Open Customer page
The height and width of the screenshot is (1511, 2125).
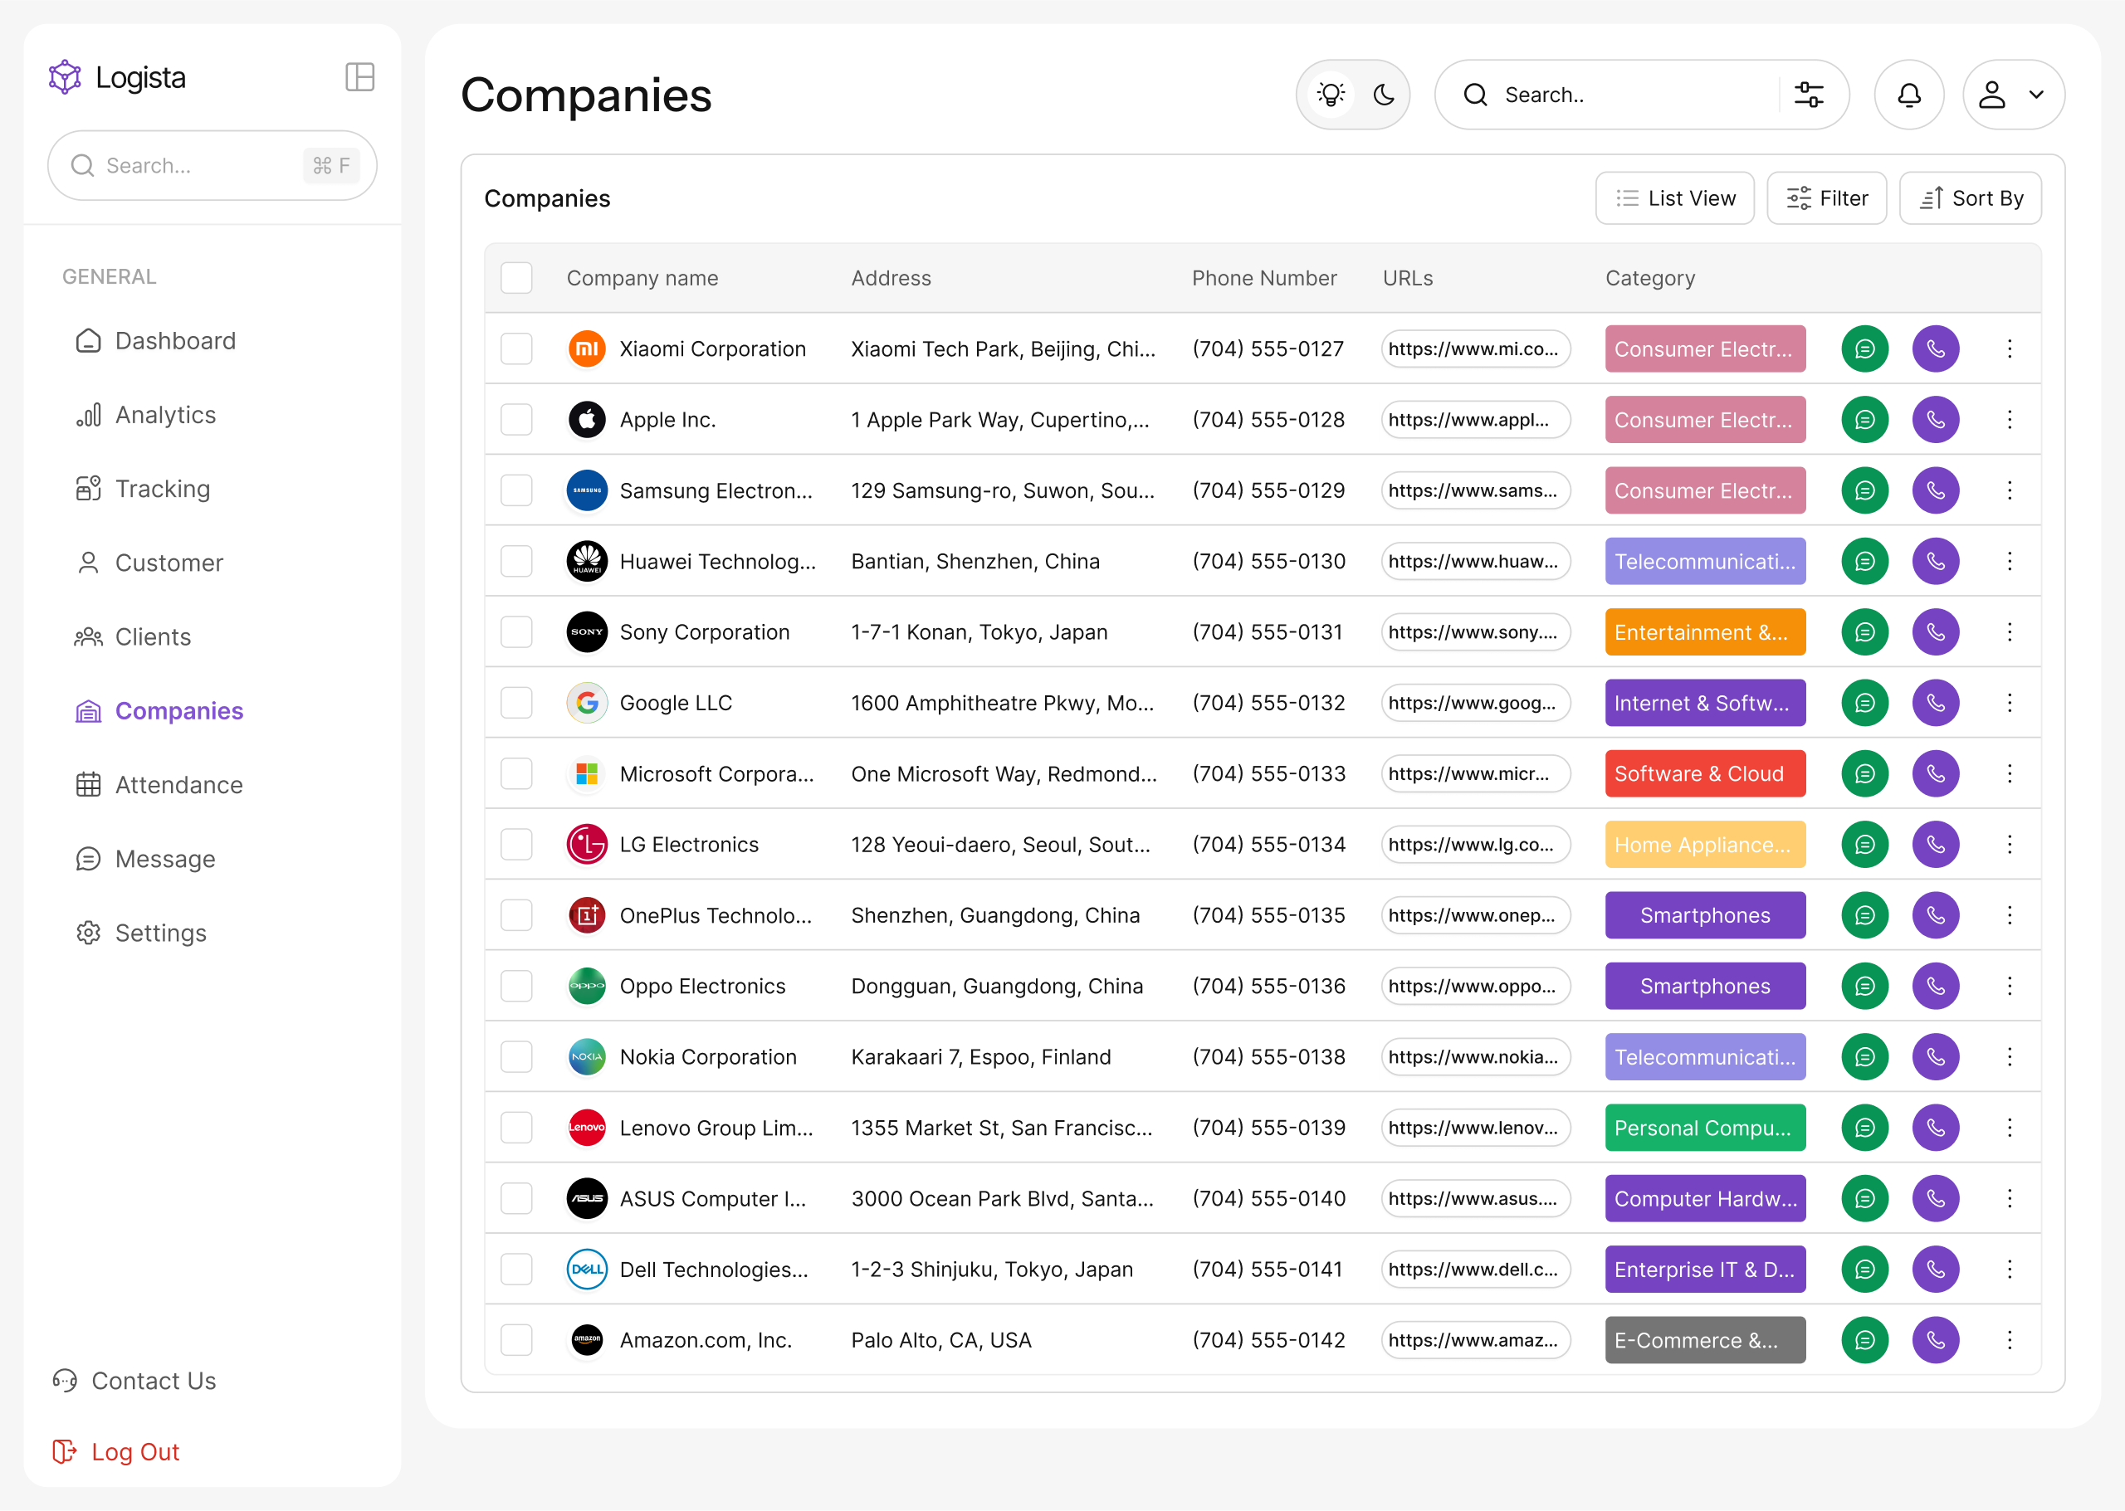click(x=149, y=563)
